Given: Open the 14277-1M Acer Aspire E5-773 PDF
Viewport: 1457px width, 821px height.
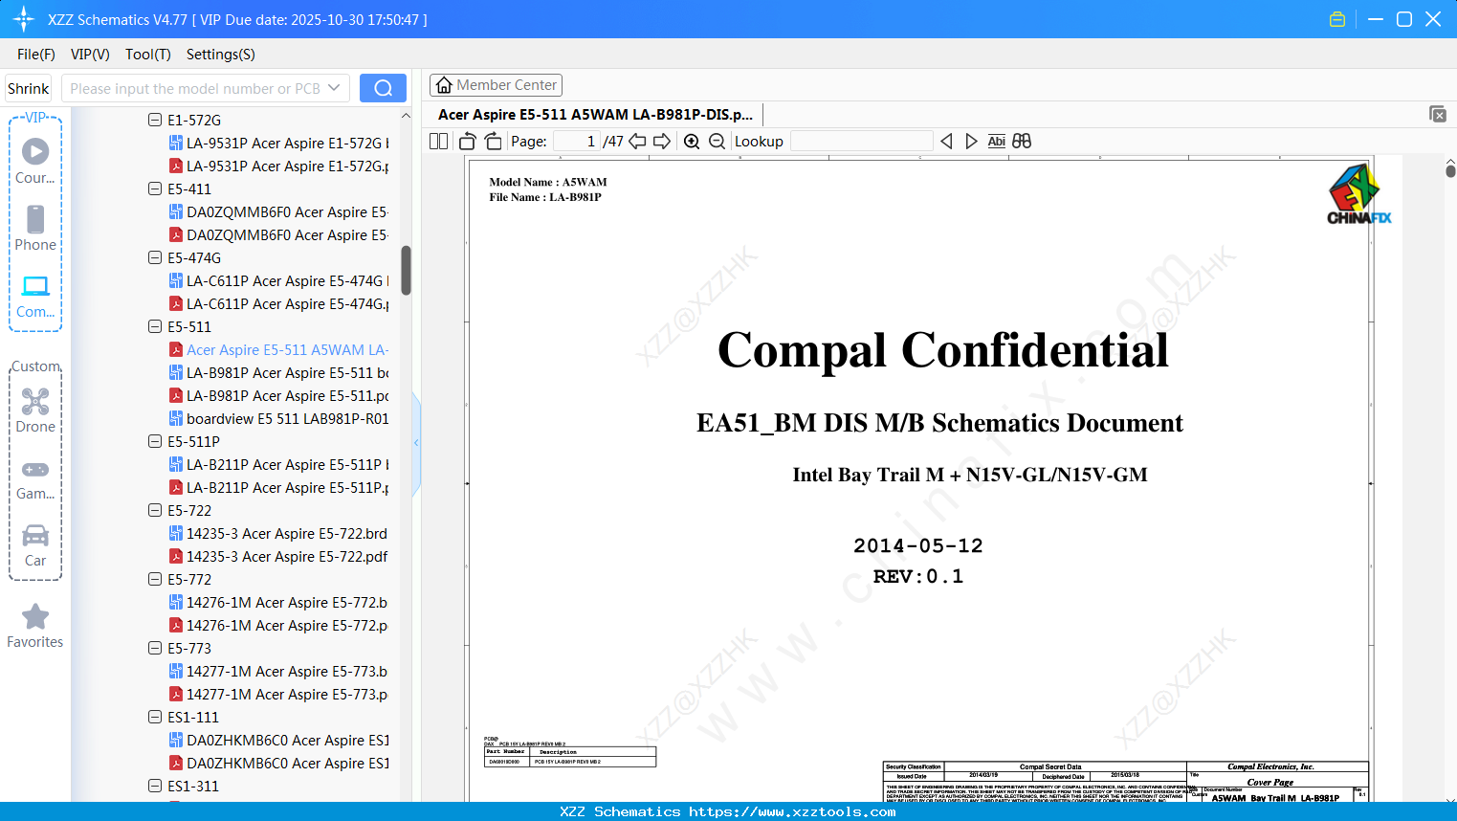Looking at the screenshot, I should [278, 694].
